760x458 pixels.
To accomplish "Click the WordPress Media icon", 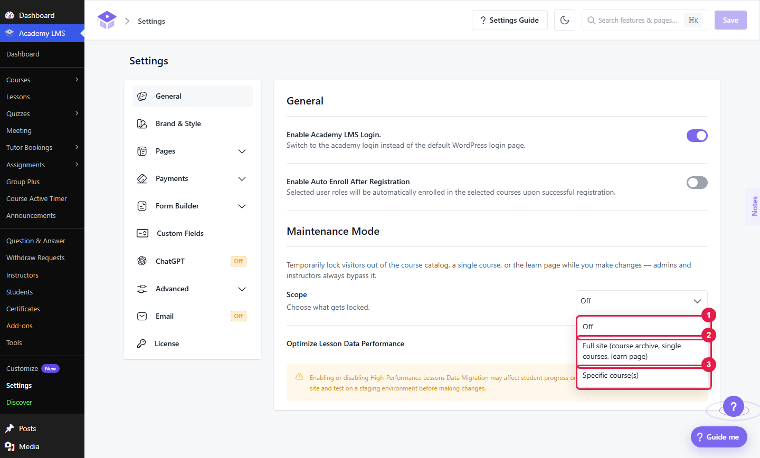I will click(x=9, y=446).
